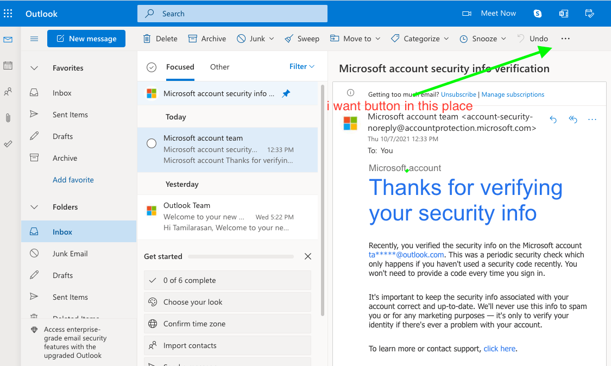Screen dimensions: 611x366
Task: Unpin the Microsoft account security info message
Action: (x=286, y=93)
